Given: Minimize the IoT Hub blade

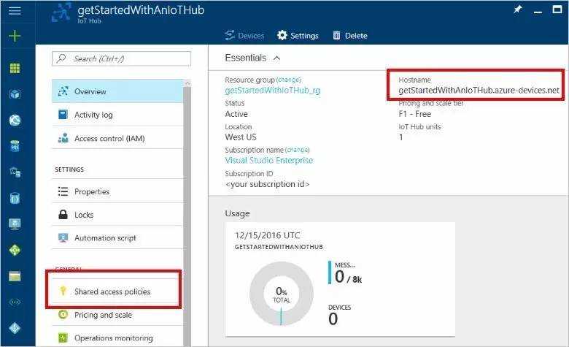Looking at the screenshot, I should [x=538, y=11].
